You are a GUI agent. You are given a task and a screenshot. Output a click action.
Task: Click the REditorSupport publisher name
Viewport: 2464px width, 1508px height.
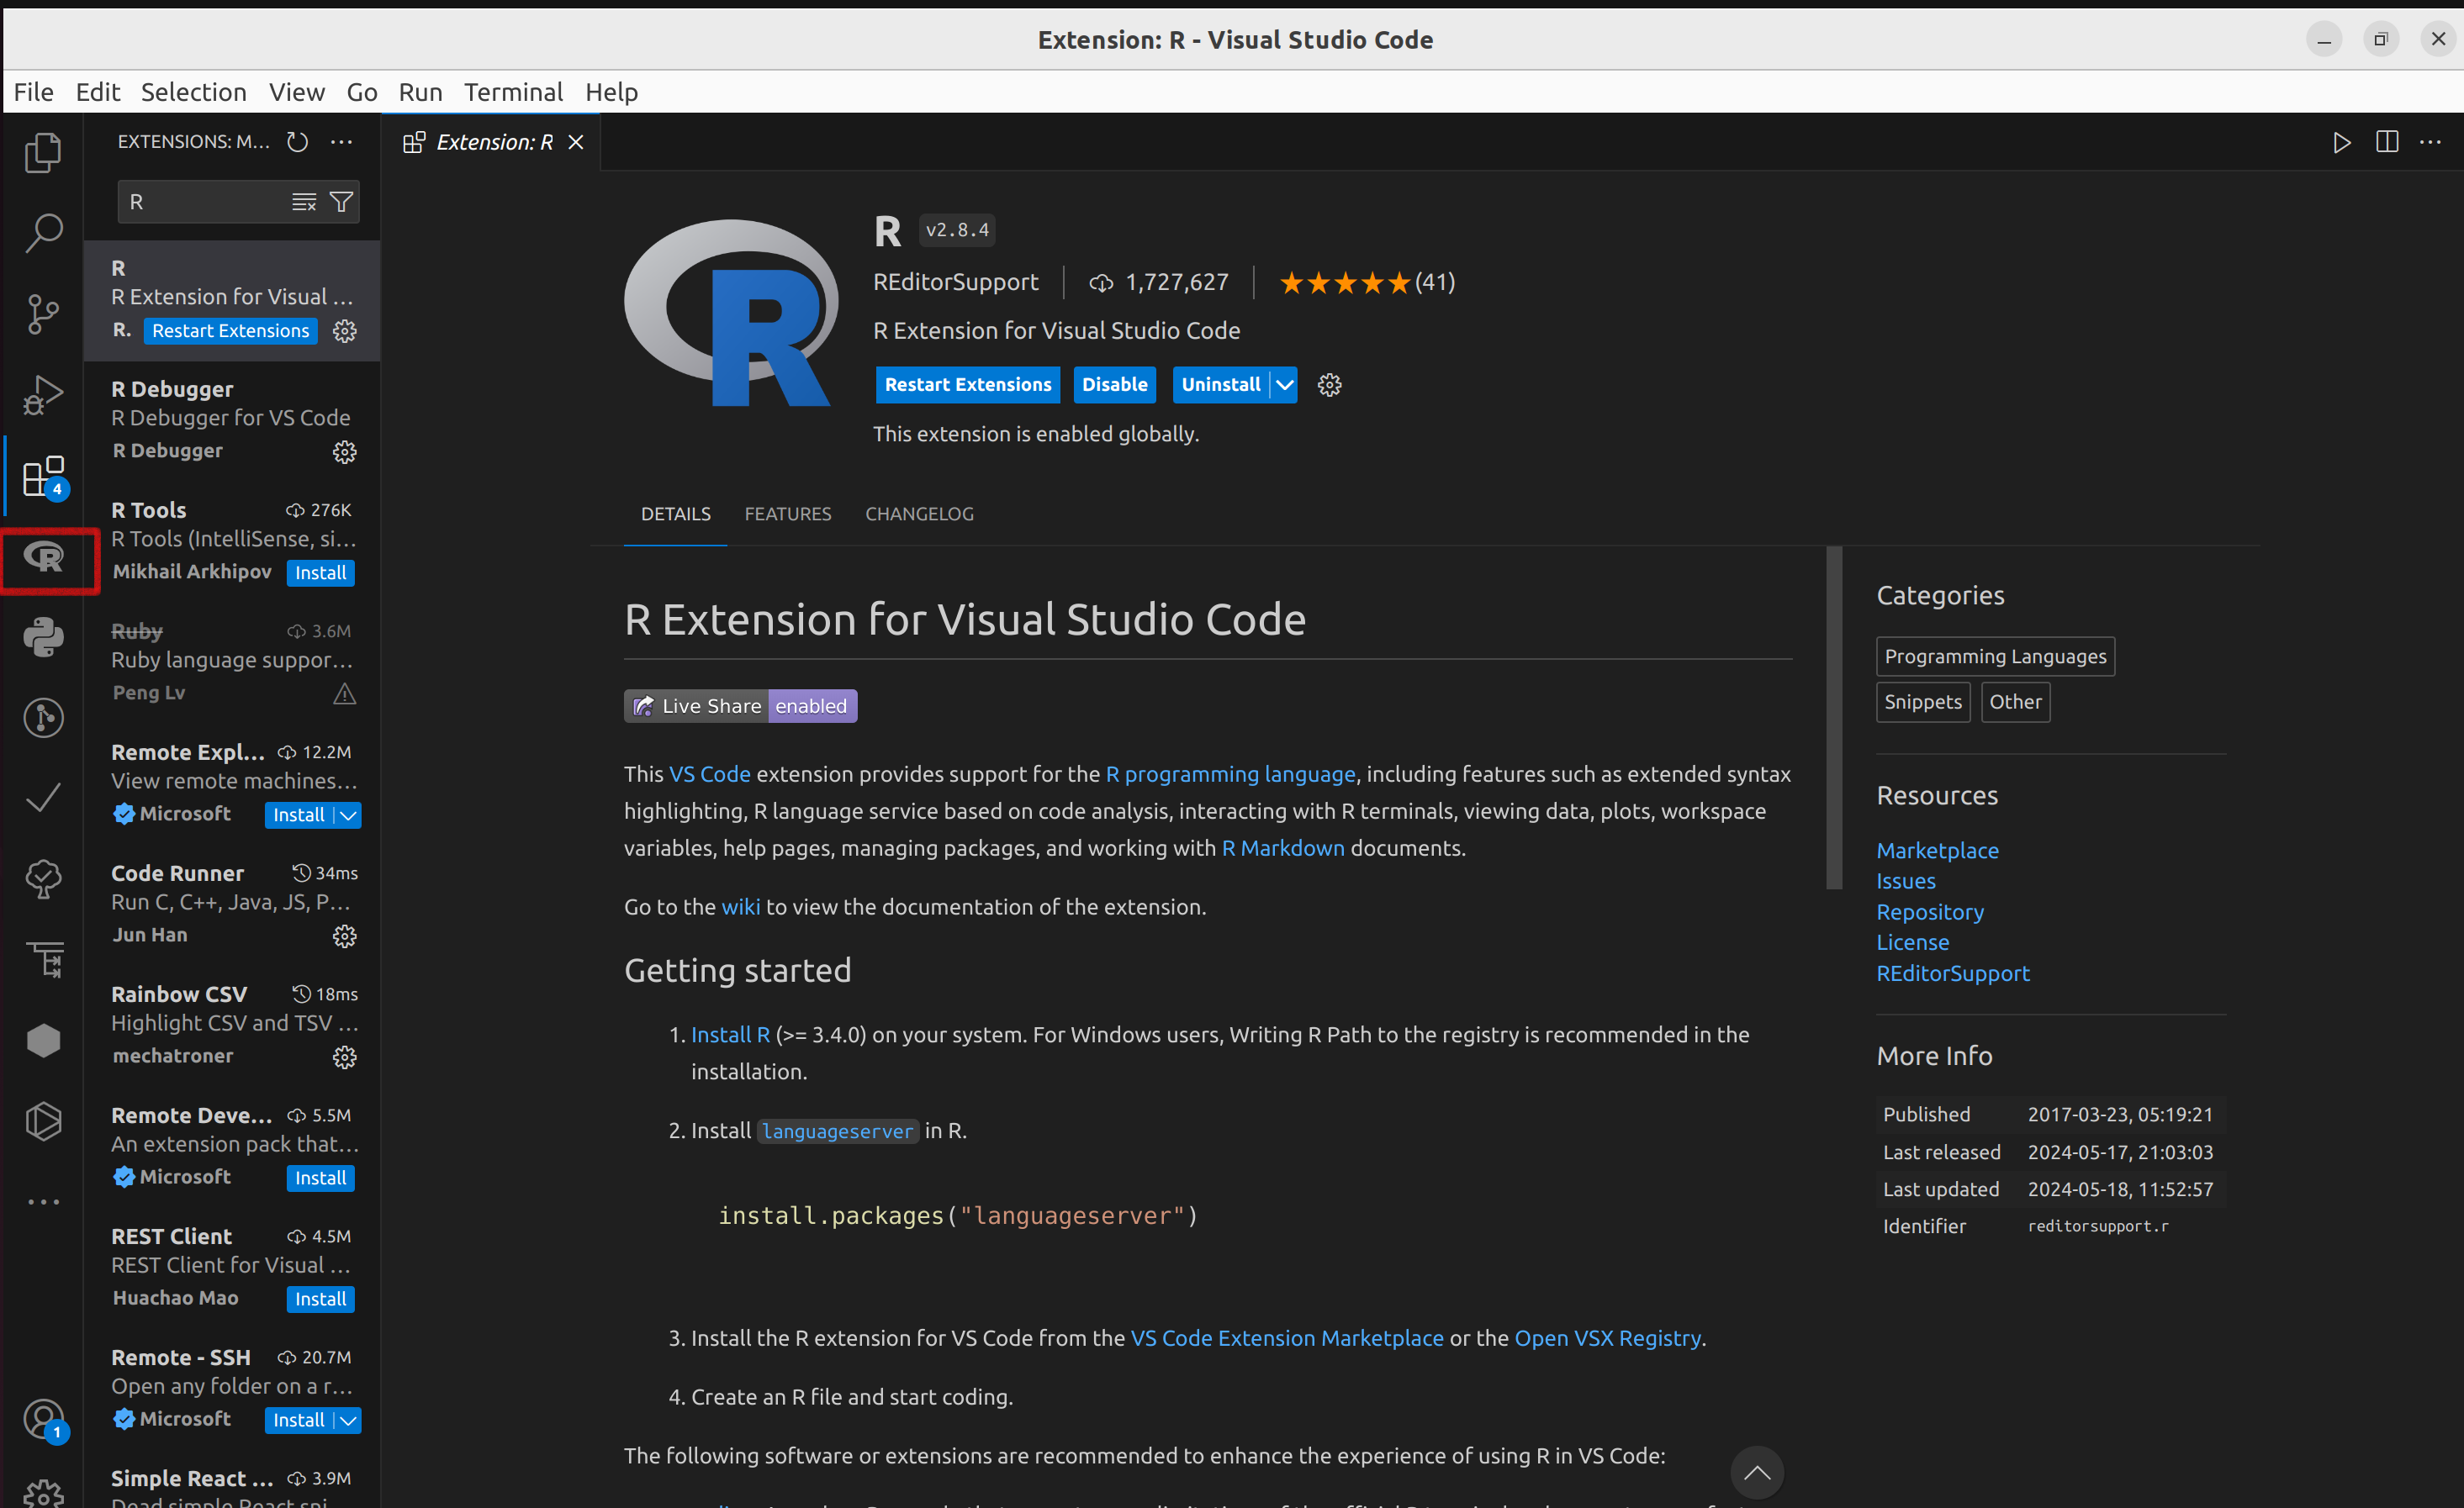pos(955,282)
